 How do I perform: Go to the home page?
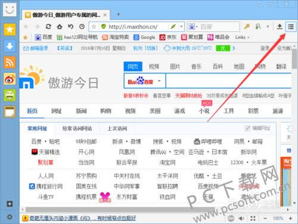[60, 26]
